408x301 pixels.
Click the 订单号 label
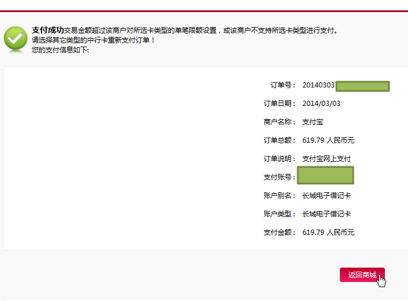click(283, 85)
